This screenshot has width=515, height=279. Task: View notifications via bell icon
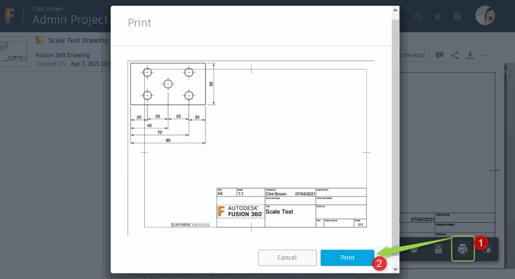point(438,16)
